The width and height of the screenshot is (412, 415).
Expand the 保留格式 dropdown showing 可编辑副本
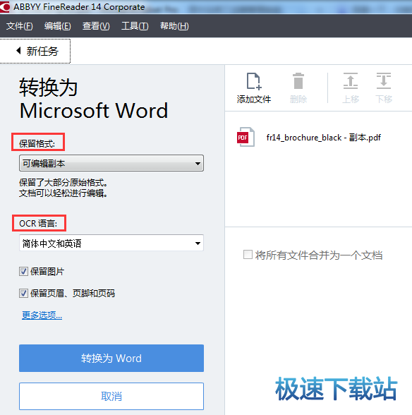point(111,163)
